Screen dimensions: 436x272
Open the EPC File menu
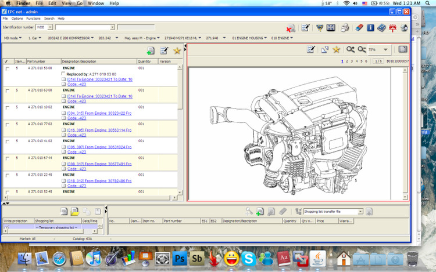(5, 19)
